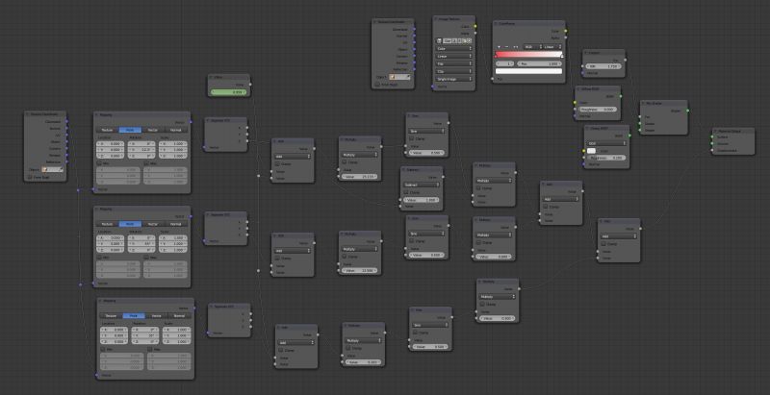This screenshot has height=395, width=770.
Task: Toggle From Dupli checkbox in leftmost Texture Coordinate node
Action: [x=30, y=178]
